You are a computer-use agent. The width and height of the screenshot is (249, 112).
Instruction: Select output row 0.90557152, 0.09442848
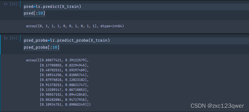pyautogui.click(x=64, y=95)
